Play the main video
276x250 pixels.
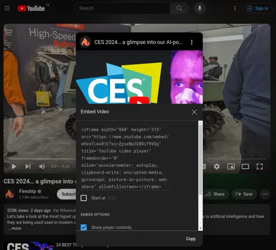(14, 166)
